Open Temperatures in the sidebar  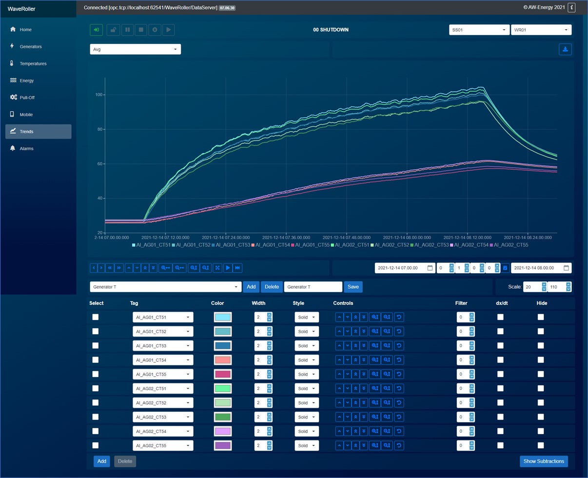33,63
